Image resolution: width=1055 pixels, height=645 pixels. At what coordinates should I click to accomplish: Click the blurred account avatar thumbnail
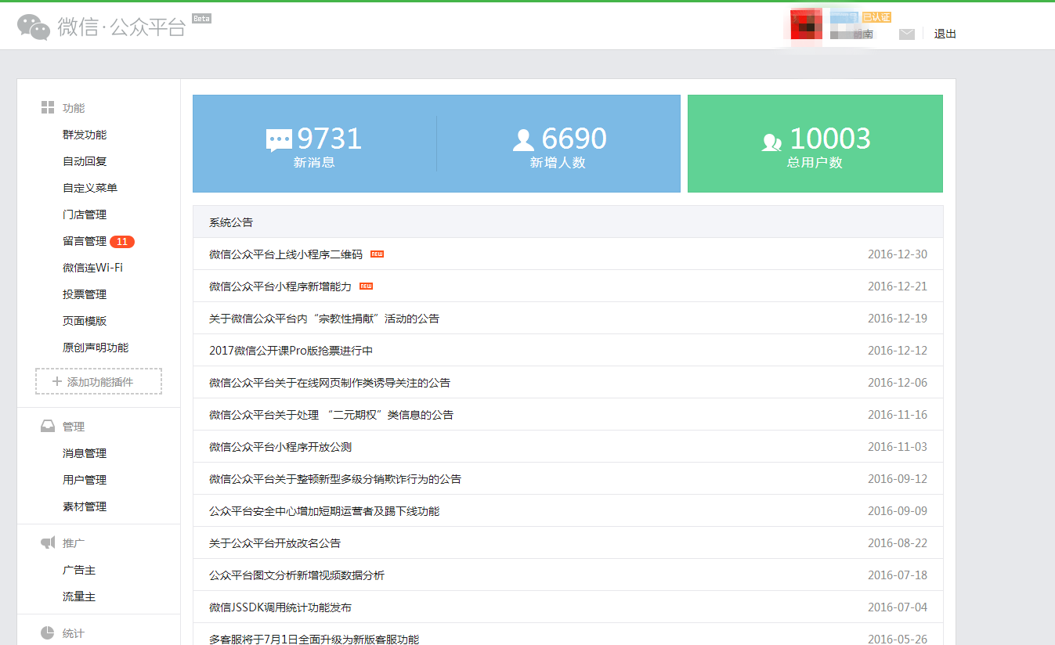[x=806, y=25]
